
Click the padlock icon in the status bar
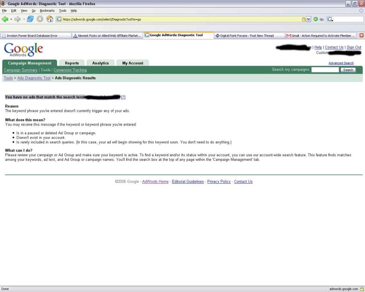tap(362, 289)
